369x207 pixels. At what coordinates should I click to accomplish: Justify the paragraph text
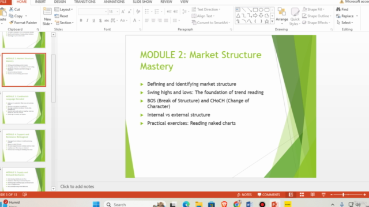click(x=166, y=21)
